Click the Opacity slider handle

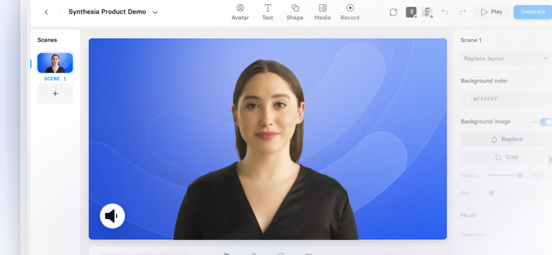[520, 175]
